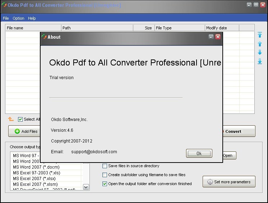Open the Help menu

(32, 18)
